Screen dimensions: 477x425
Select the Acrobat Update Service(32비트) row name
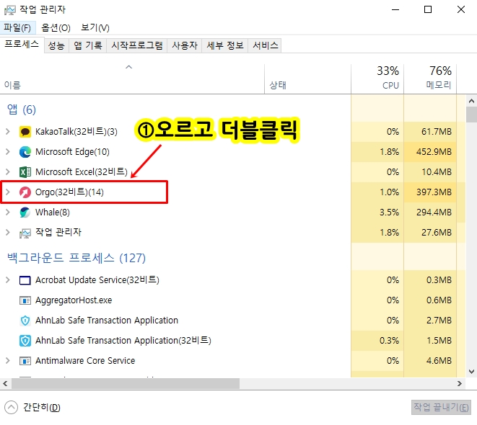click(97, 280)
